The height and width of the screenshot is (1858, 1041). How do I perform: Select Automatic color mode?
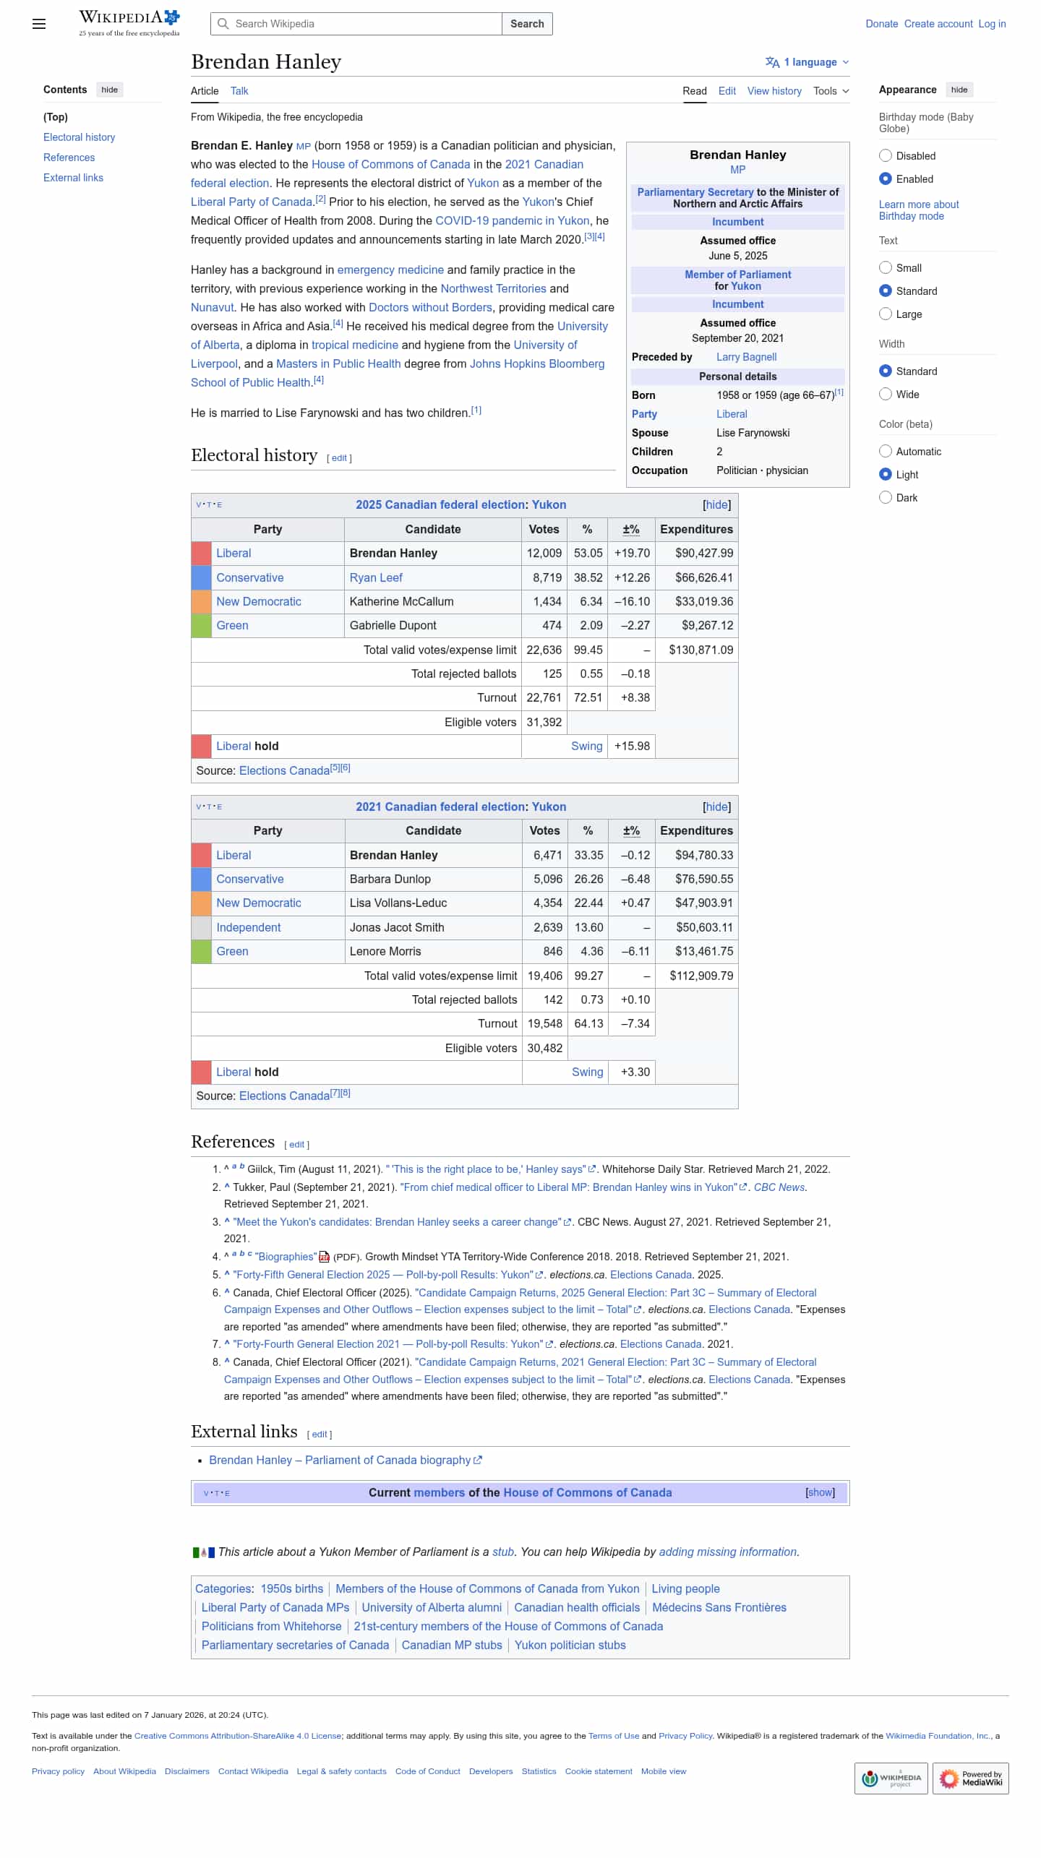[x=886, y=451]
